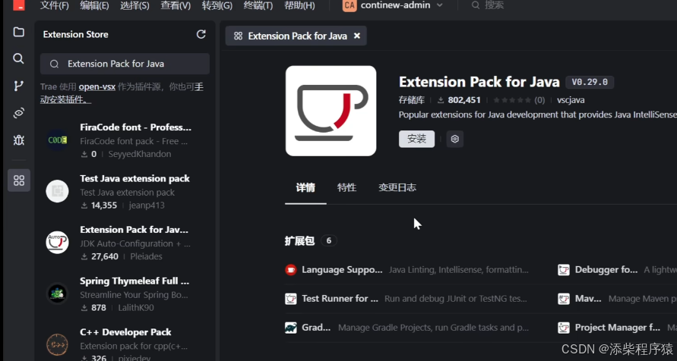The width and height of the screenshot is (677, 361).
Task: Click the Test Runner for Java icon
Action: [x=291, y=299]
